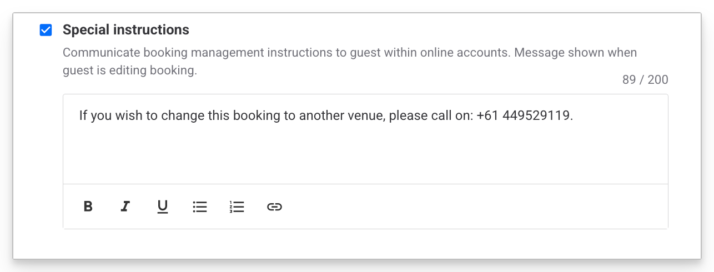Click the word "venue" in the message
714x272 pixels.
click(x=370, y=116)
